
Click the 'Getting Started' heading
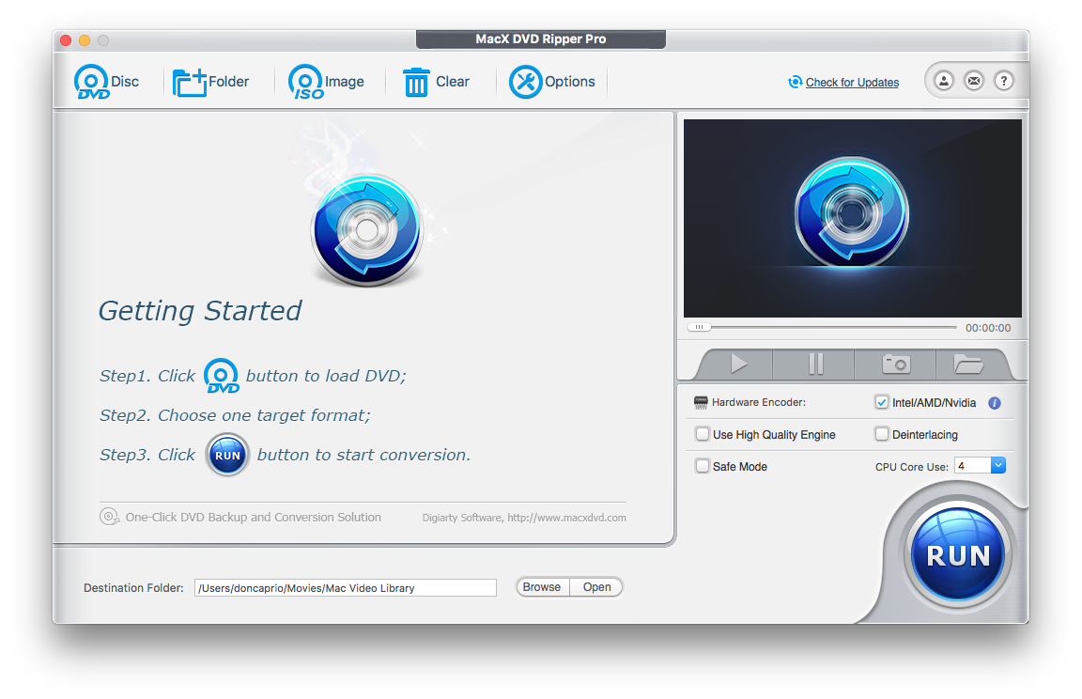pyautogui.click(x=200, y=311)
